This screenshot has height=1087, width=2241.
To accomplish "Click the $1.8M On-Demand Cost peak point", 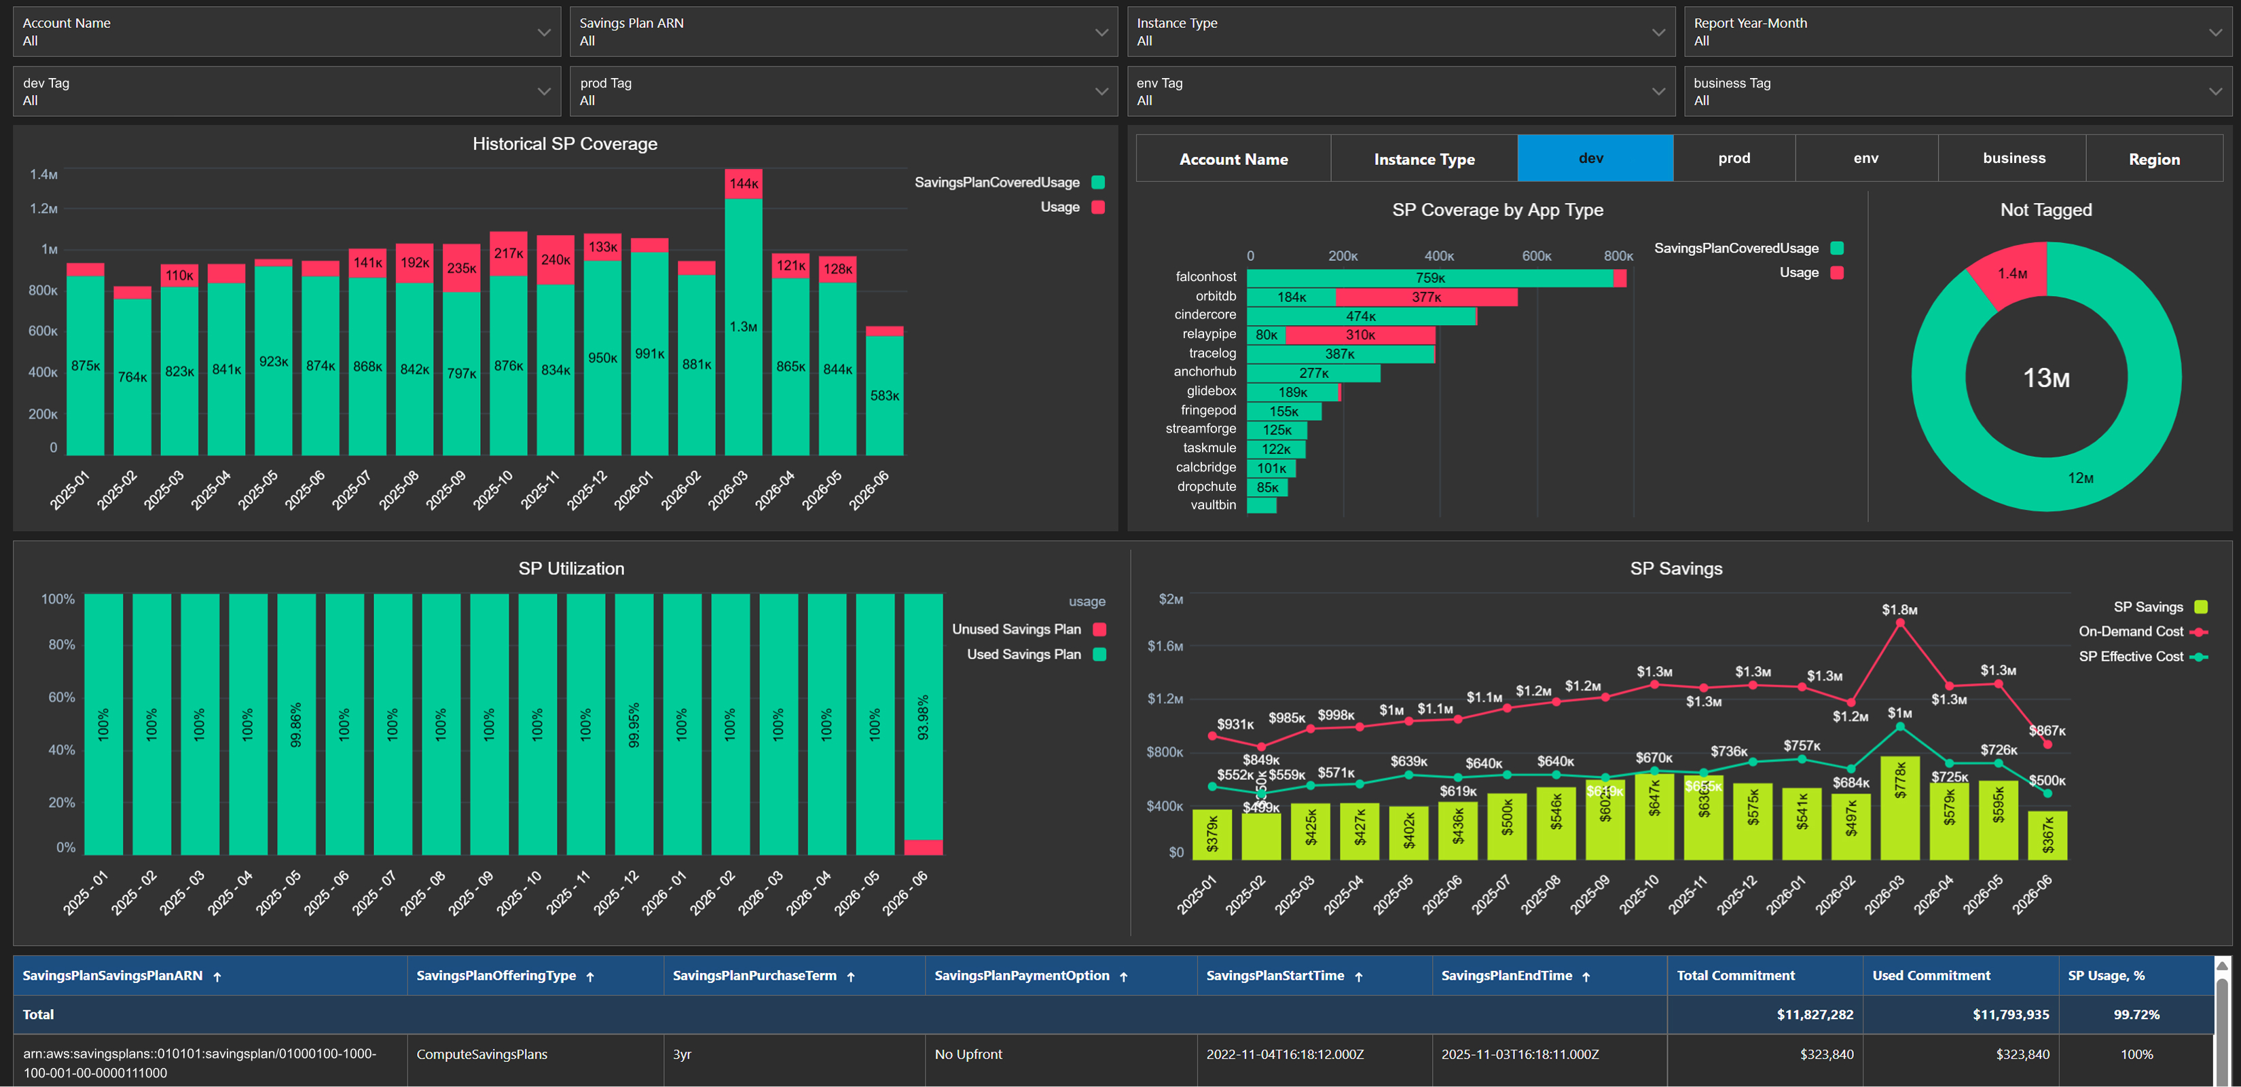I will (x=1900, y=623).
